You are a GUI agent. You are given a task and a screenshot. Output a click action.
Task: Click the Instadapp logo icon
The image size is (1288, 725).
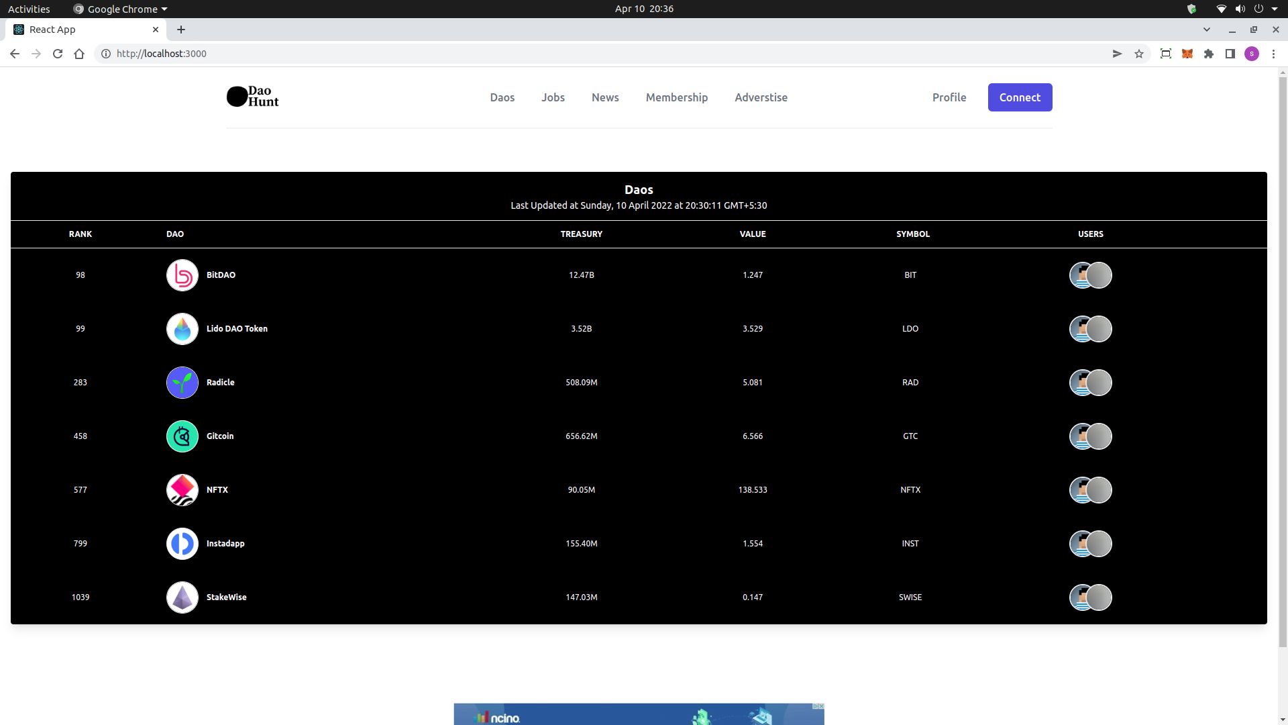(182, 544)
